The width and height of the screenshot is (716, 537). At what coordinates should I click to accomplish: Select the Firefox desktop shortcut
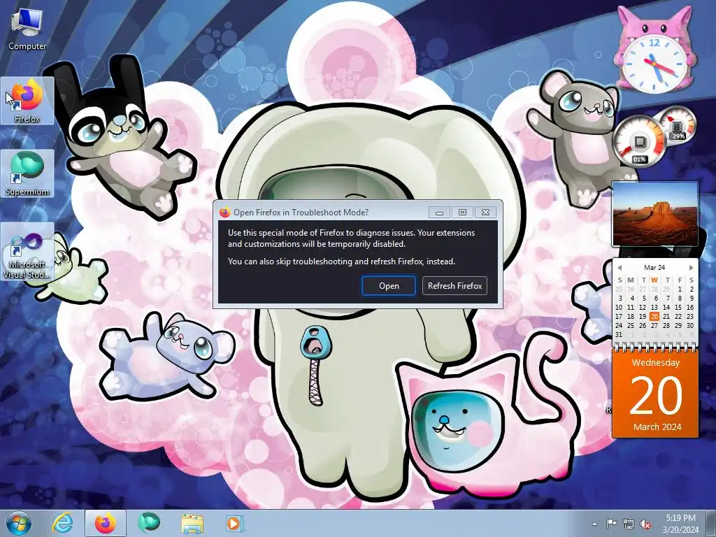[27, 101]
